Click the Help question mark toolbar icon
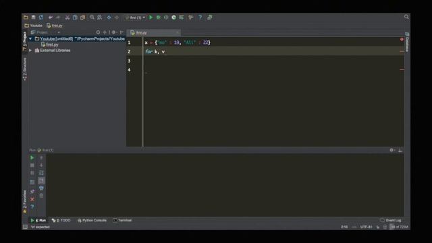The height and width of the screenshot is (243, 432). (200, 18)
